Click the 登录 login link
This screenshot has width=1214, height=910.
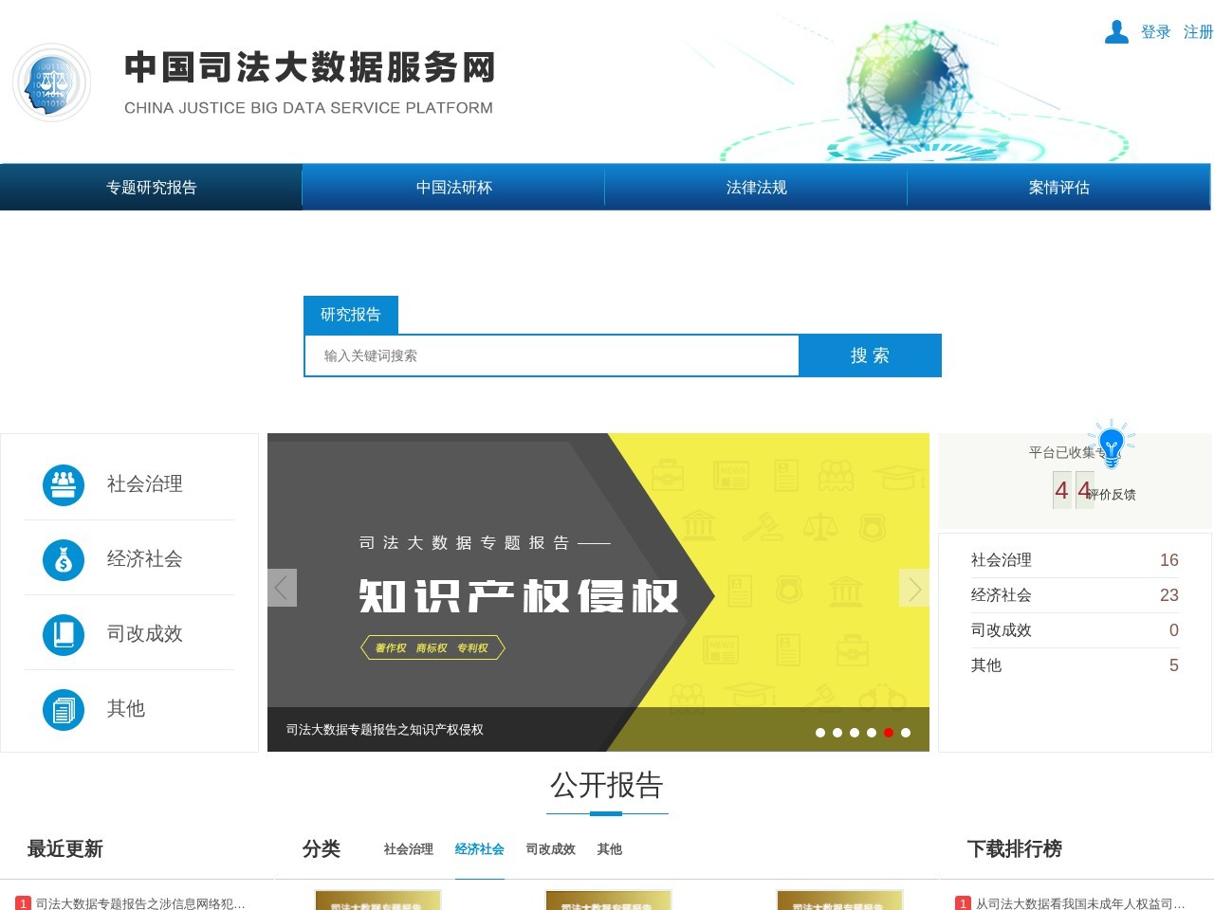click(1156, 32)
